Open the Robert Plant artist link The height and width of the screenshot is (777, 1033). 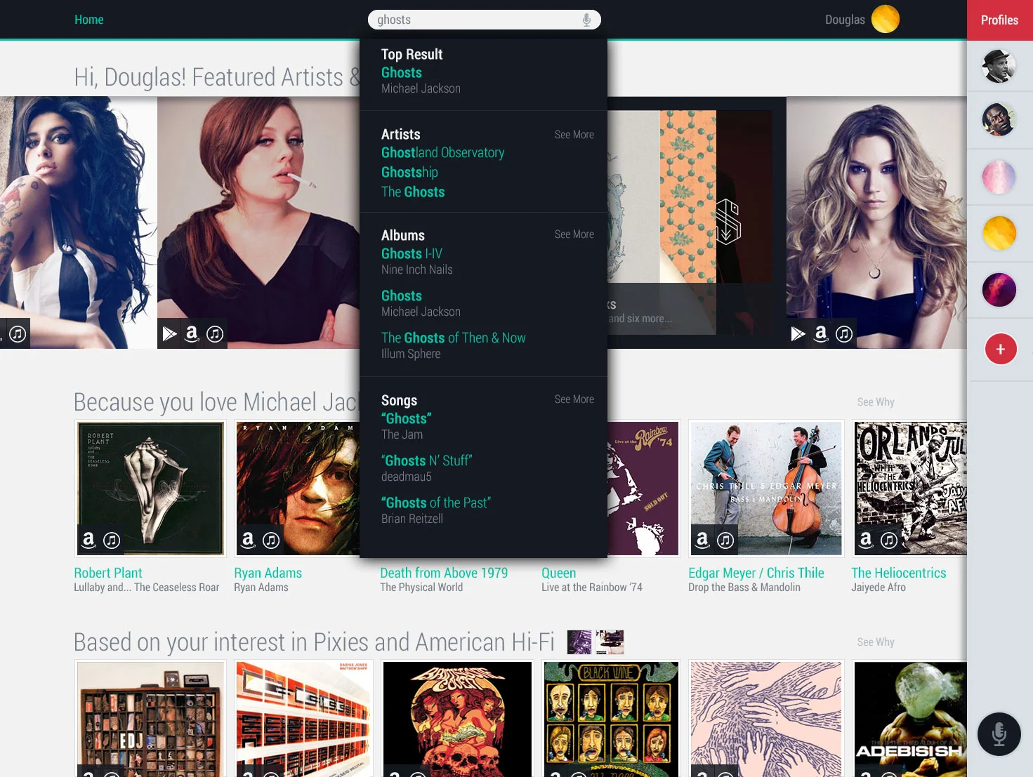point(108,573)
